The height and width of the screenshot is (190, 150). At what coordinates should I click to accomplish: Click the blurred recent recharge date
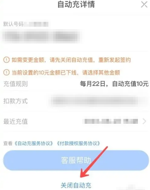click(111, 121)
